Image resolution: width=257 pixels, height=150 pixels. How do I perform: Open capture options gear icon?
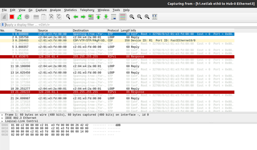tap(27, 17)
